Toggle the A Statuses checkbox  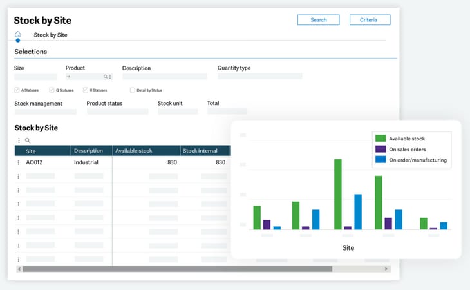pos(17,90)
